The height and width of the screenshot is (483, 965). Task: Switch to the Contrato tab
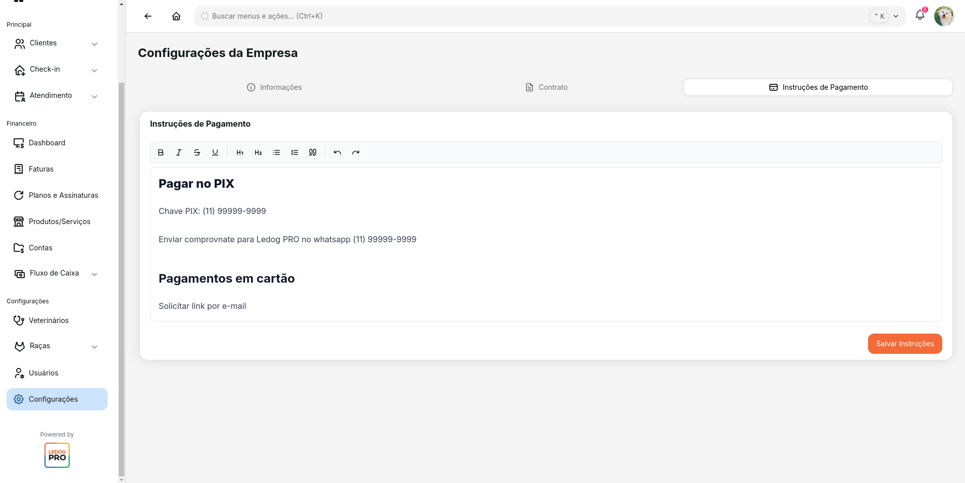coord(546,87)
